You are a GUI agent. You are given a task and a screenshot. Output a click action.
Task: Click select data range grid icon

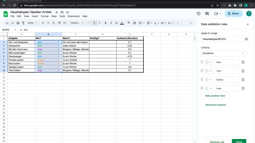[246, 39]
